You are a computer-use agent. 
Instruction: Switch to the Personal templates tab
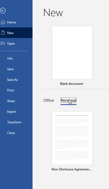[69, 100]
